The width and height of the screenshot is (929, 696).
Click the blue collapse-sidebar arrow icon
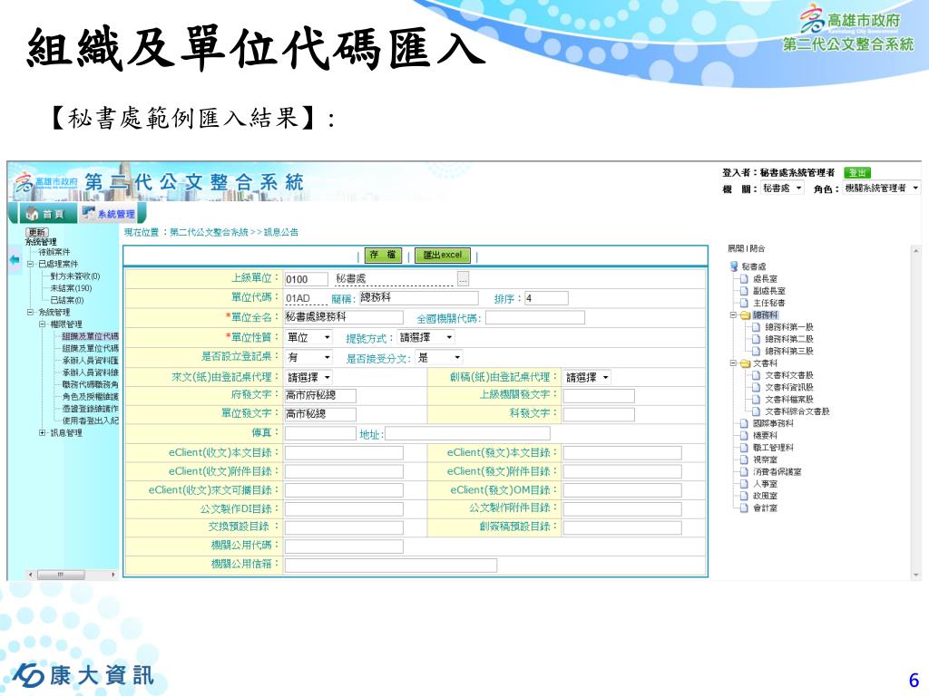[x=15, y=260]
